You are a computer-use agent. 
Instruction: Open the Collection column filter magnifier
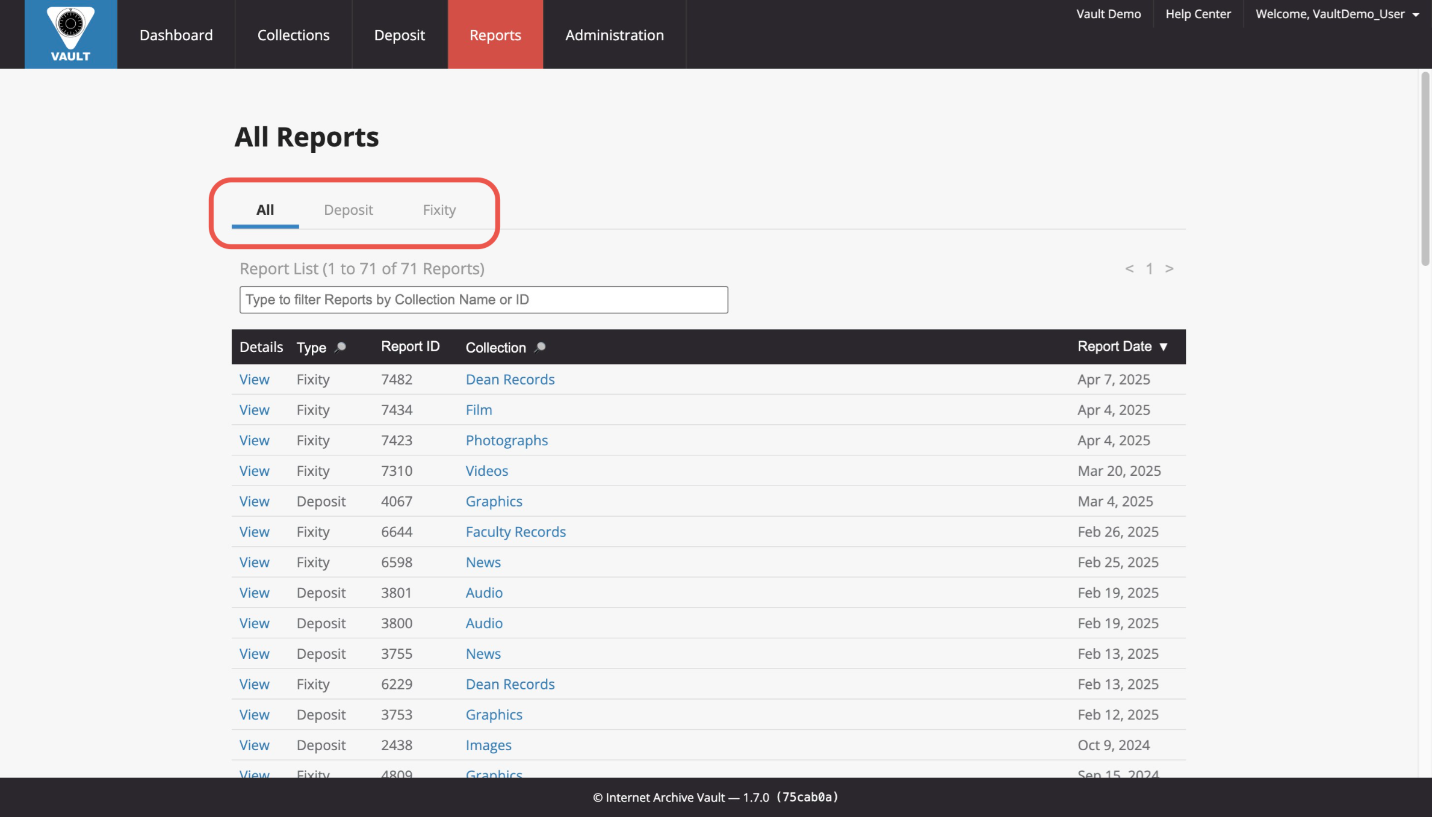point(540,347)
